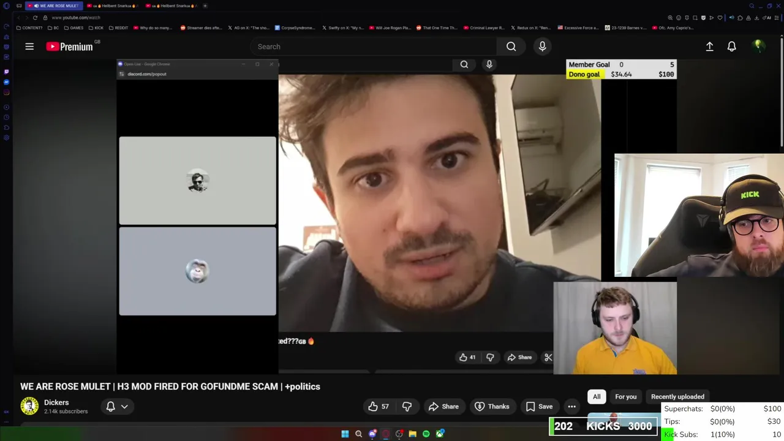This screenshot has height=441, width=784.
Task: Open Windows taskbar search
Action: click(x=358, y=434)
